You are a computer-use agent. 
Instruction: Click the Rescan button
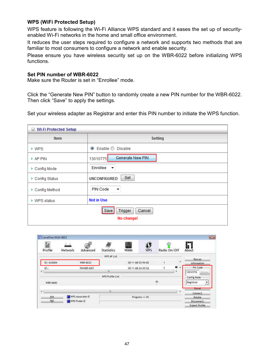197,259
